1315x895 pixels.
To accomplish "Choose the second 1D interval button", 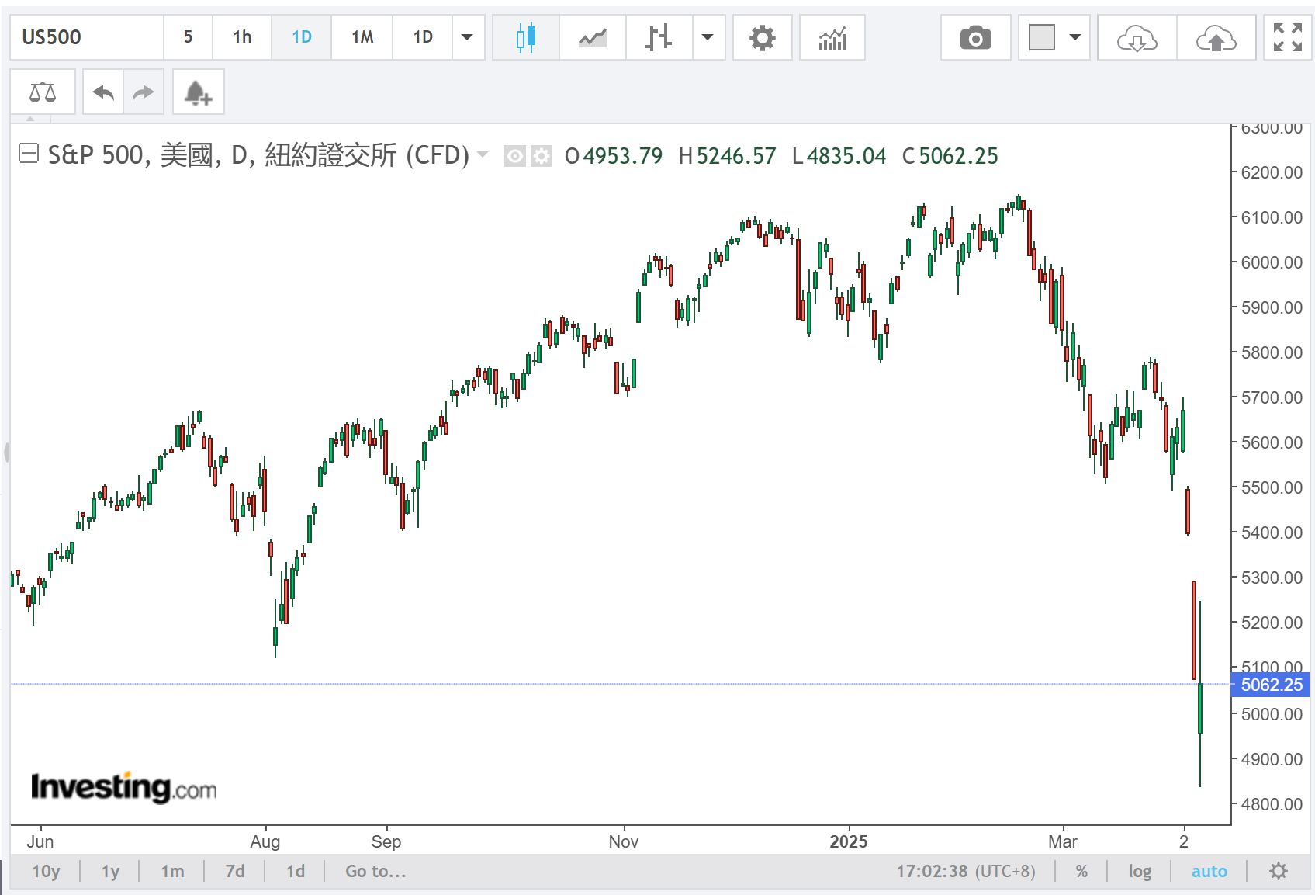I will pyautogui.click(x=423, y=37).
